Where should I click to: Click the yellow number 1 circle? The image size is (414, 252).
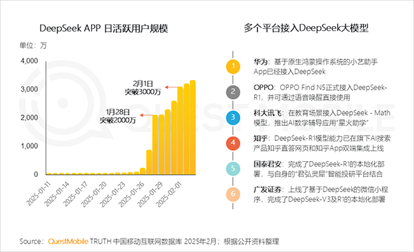click(233, 66)
